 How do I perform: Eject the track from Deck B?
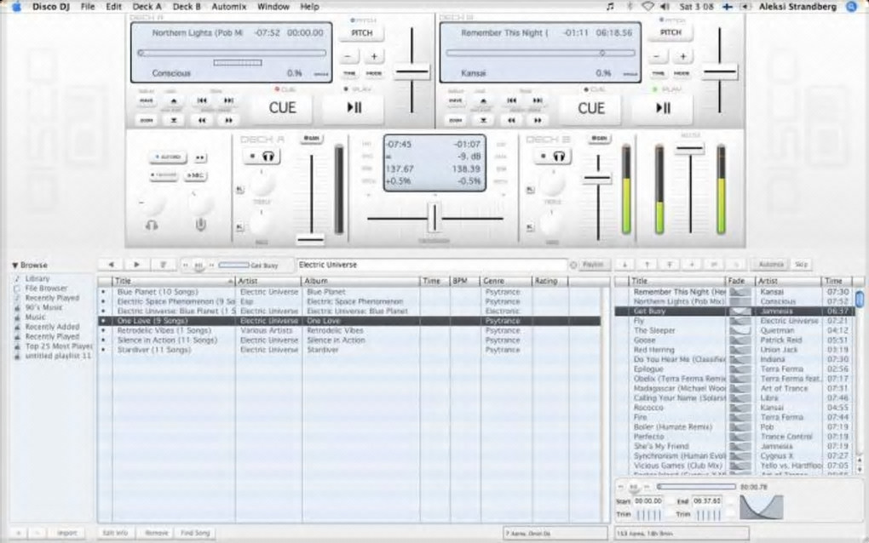483,100
